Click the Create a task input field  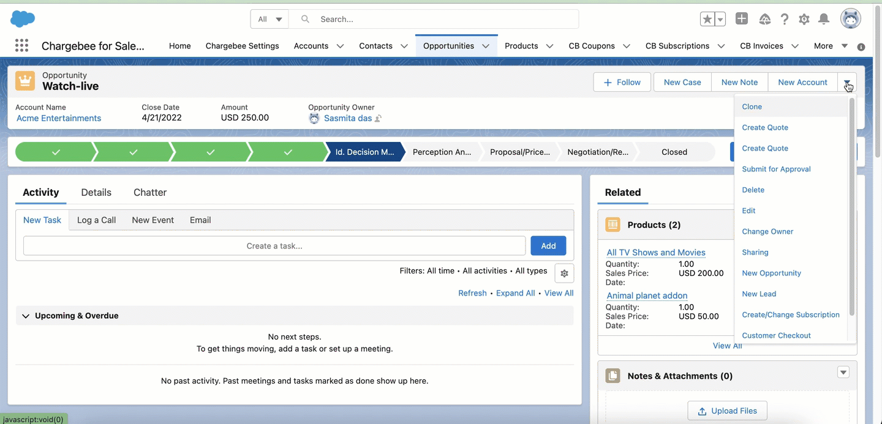(x=274, y=245)
